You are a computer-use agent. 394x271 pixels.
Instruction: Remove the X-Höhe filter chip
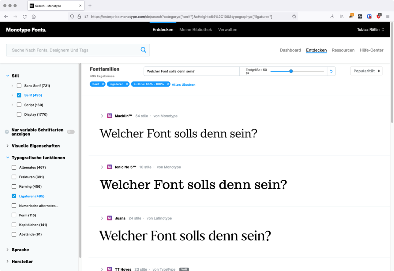coord(168,84)
